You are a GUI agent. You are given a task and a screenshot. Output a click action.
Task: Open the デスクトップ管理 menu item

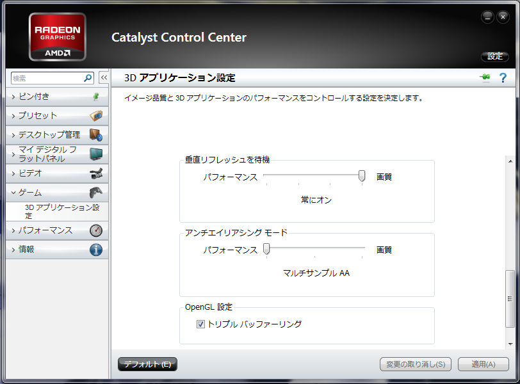[57, 135]
